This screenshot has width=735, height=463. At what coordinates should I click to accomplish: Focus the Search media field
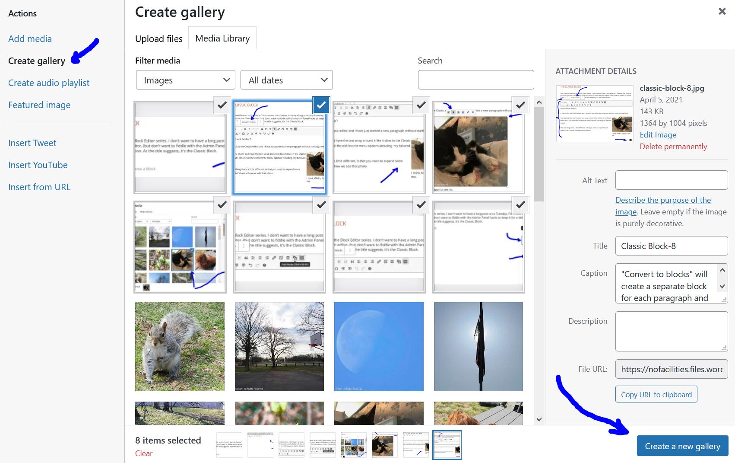coord(476,80)
